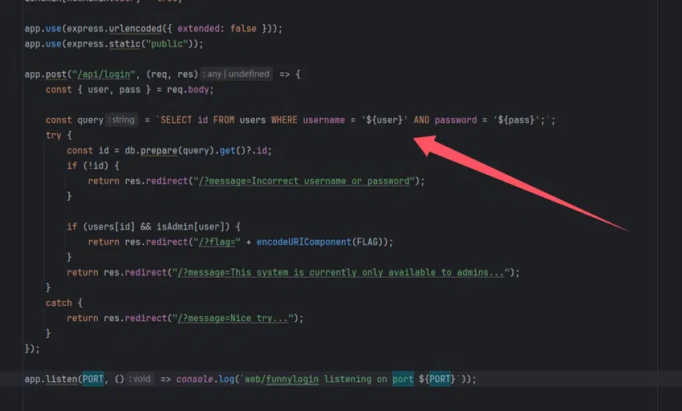Click the "try" keyword
The height and width of the screenshot is (411, 682).
tap(54, 136)
